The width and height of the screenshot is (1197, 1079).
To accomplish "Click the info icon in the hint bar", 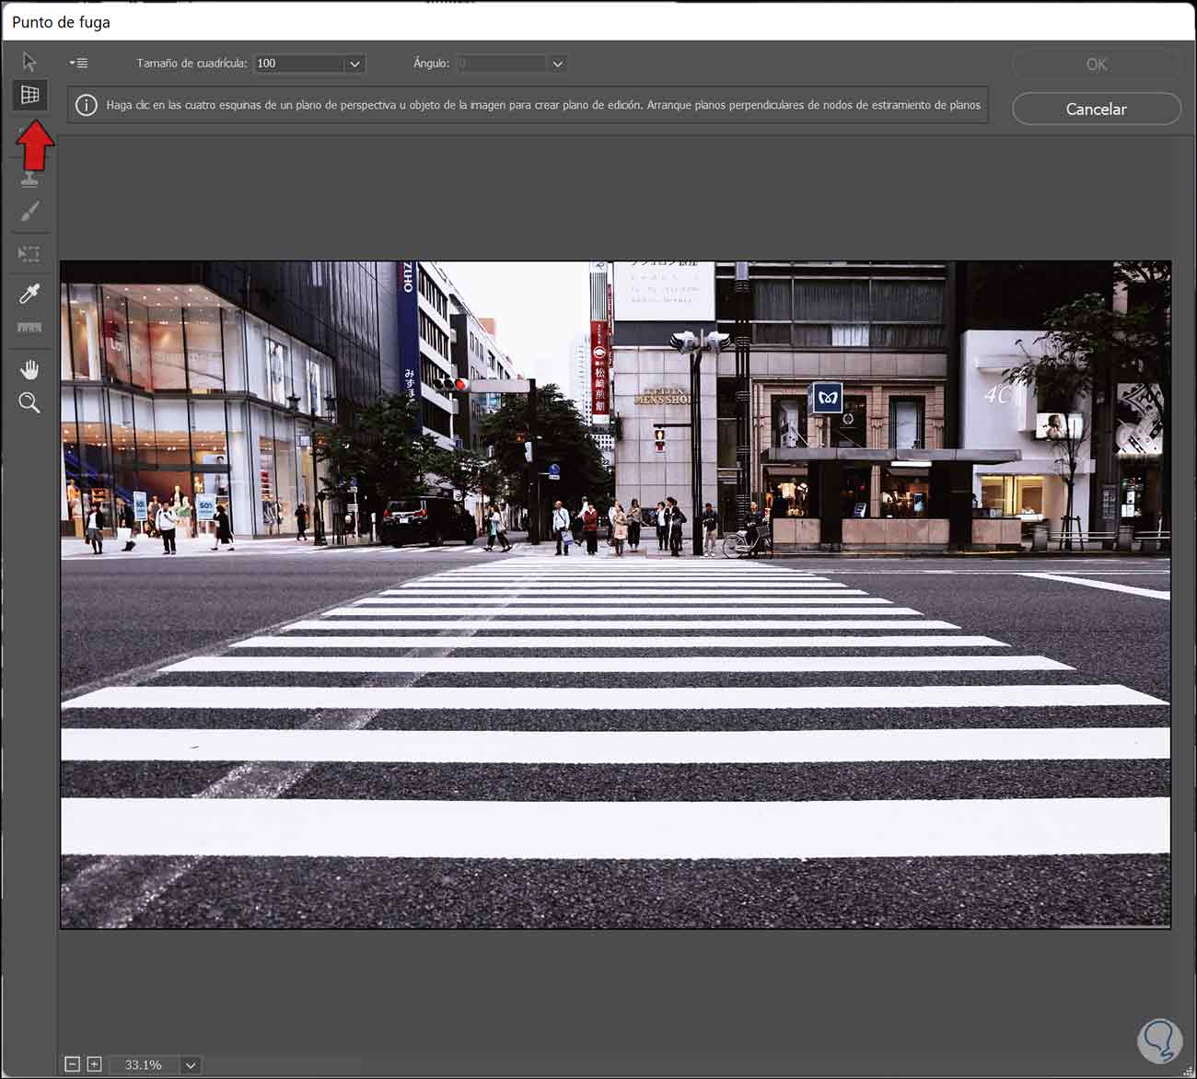I will (86, 105).
